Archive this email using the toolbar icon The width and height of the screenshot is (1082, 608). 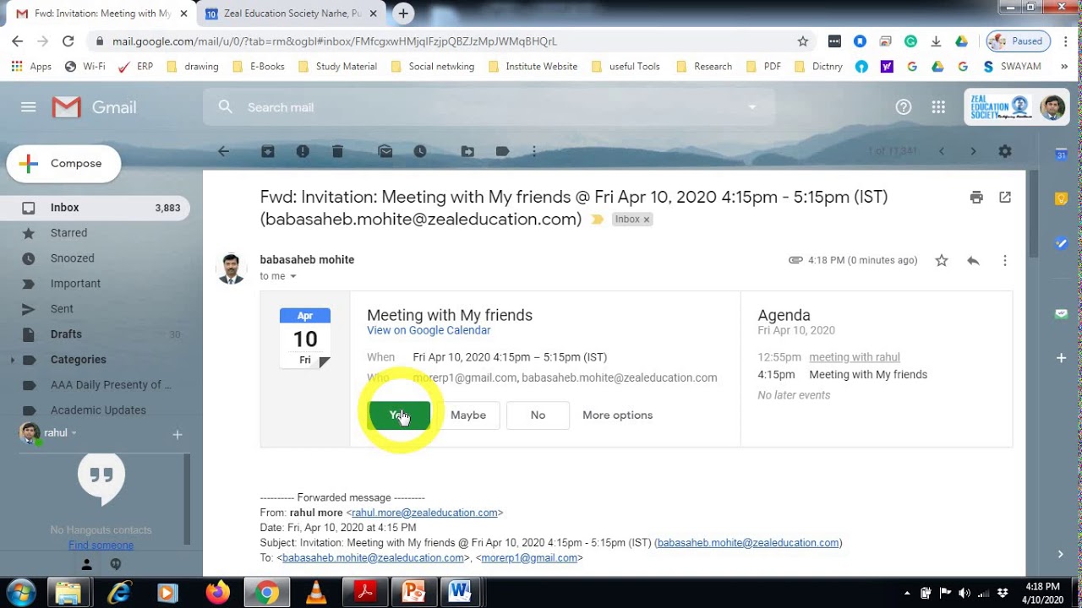[267, 151]
